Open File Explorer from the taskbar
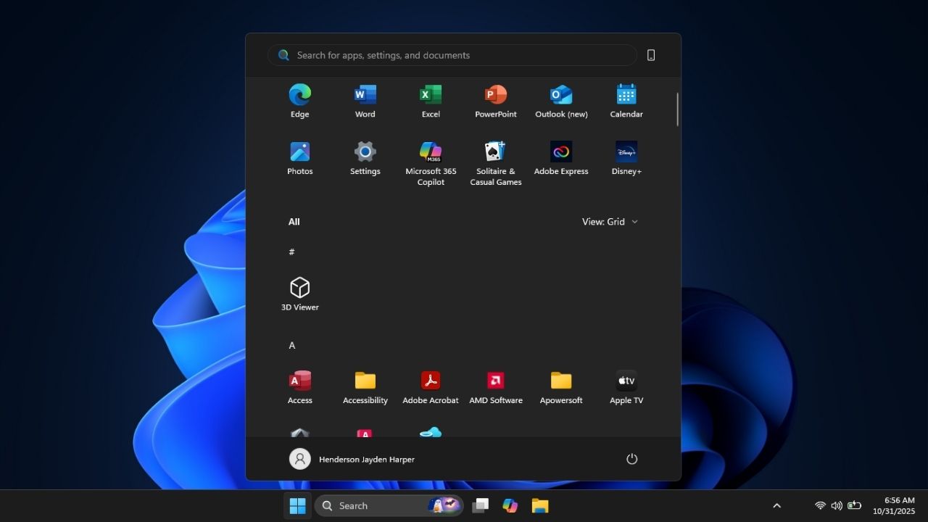This screenshot has width=928, height=522. (x=539, y=505)
